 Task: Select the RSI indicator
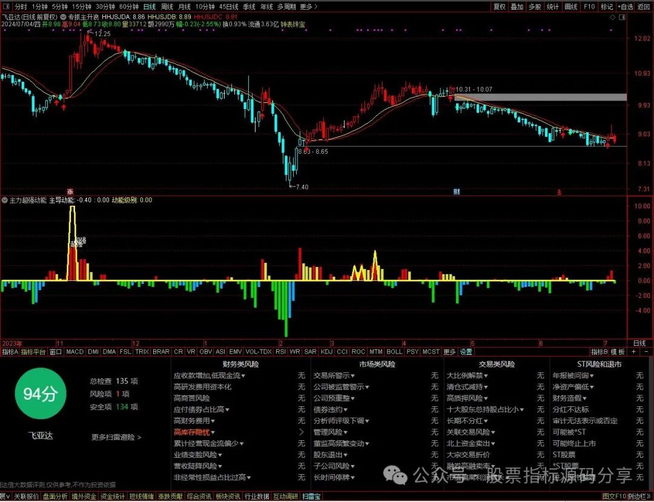click(280, 352)
